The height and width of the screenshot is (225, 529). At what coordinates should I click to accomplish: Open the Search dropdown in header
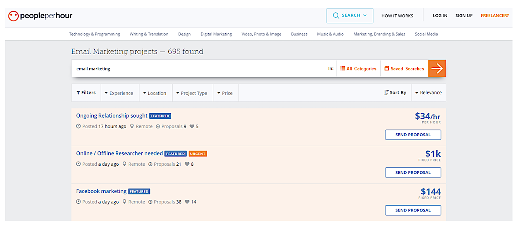pyautogui.click(x=350, y=16)
